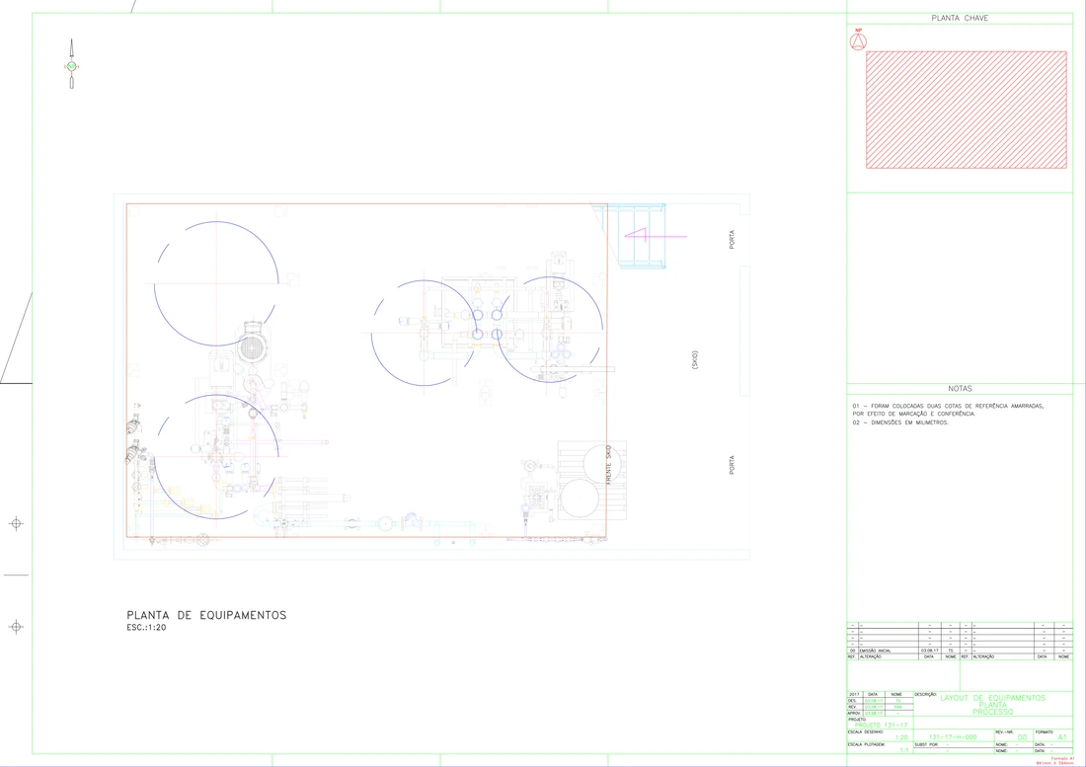
Task: Click the "EMISSÃO INICIAL" revision entry
Action: point(876,651)
